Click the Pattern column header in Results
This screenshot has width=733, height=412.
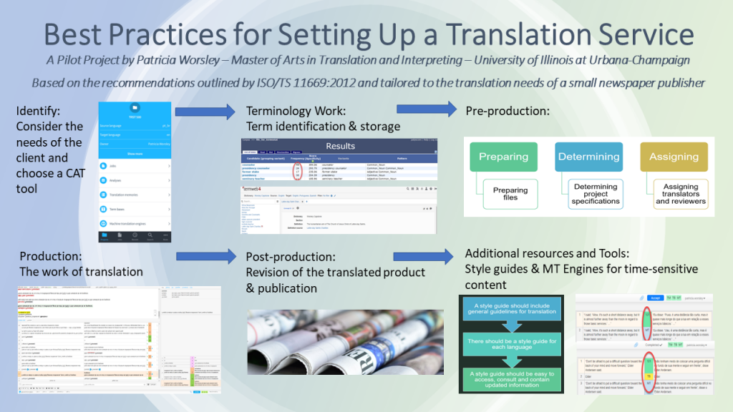click(x=402, y=159)
